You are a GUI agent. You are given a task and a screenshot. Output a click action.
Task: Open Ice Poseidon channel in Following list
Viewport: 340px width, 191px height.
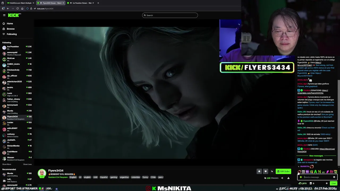point(16,47)
